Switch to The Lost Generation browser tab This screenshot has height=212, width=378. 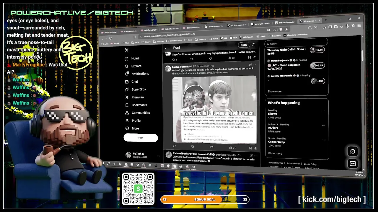(285, 22)
